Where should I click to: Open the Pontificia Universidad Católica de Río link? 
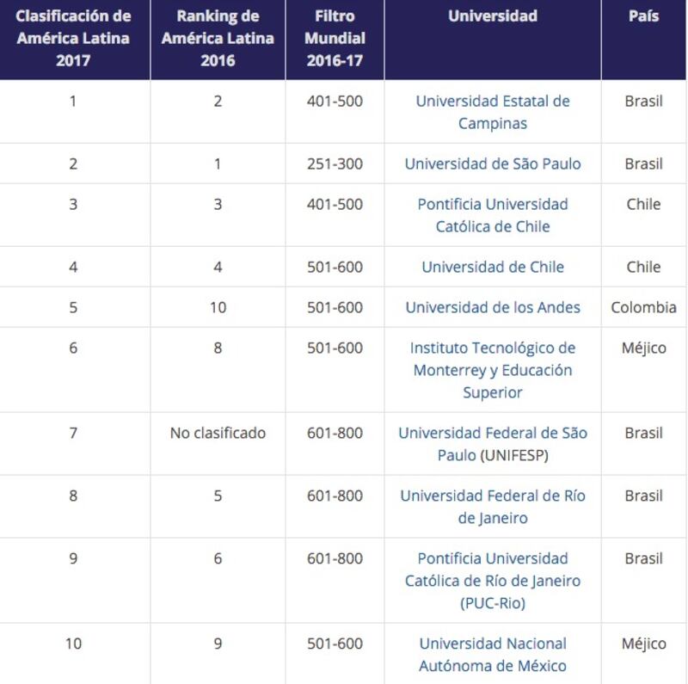tap(492, 581)
